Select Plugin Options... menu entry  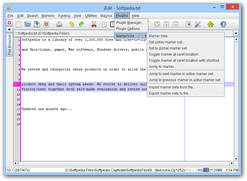131,29
